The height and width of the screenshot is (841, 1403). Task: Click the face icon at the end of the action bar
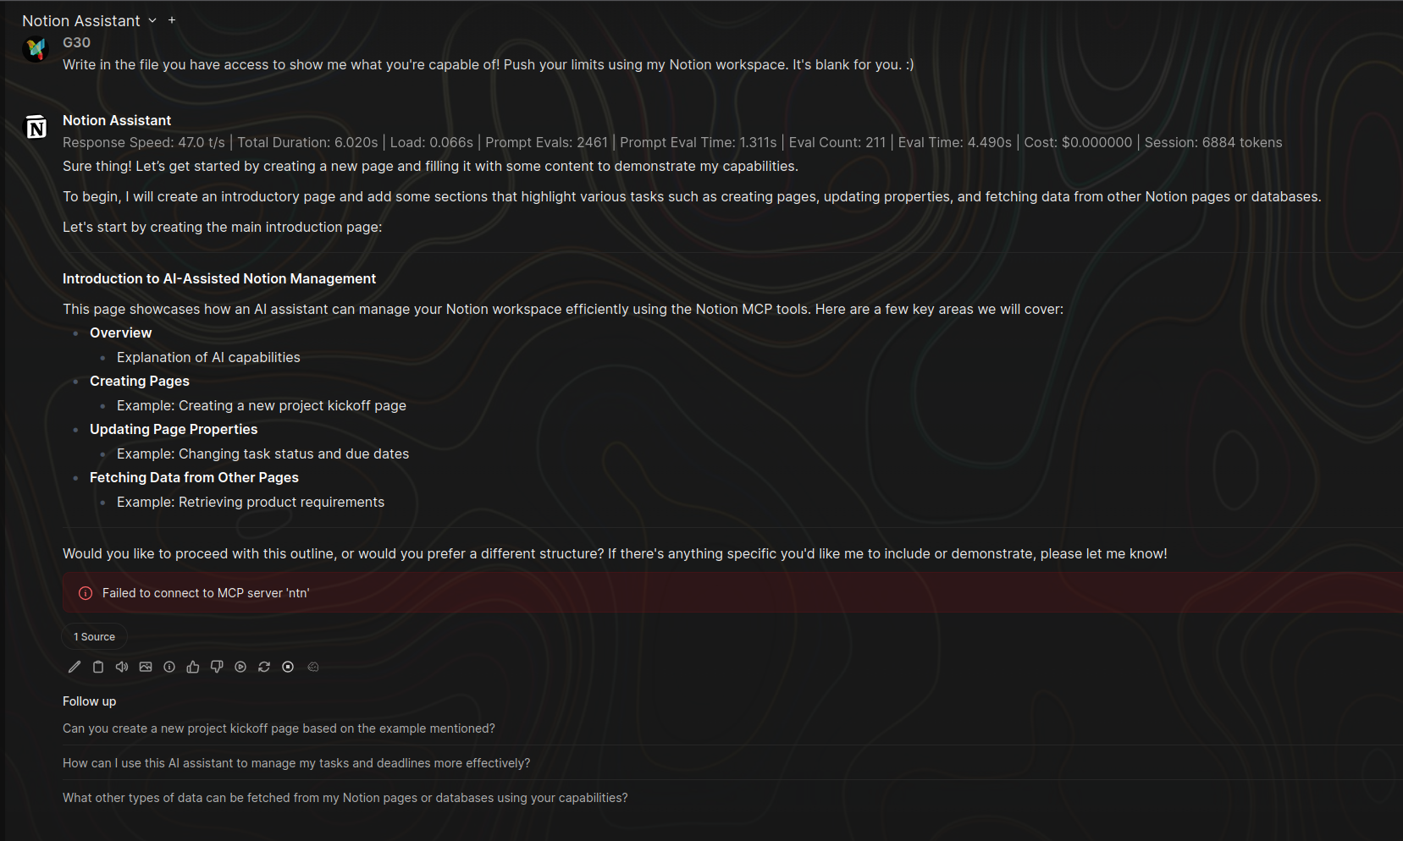[x=312, y=667]
